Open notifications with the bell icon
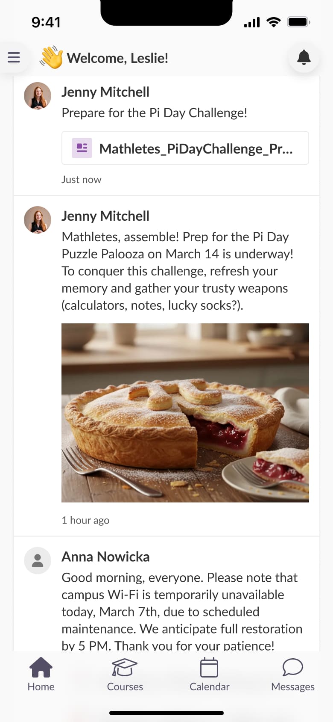 (x=304, y=57)
